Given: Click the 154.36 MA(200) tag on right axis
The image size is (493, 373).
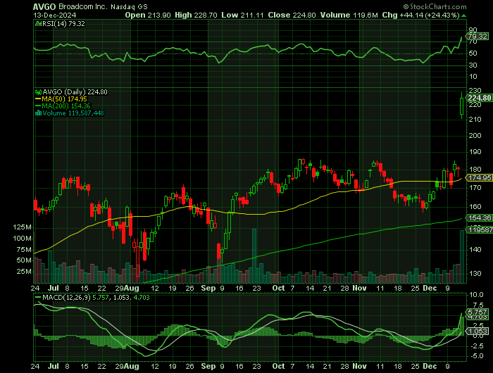Looking at the screenshot, I should (x=480, y=217).
